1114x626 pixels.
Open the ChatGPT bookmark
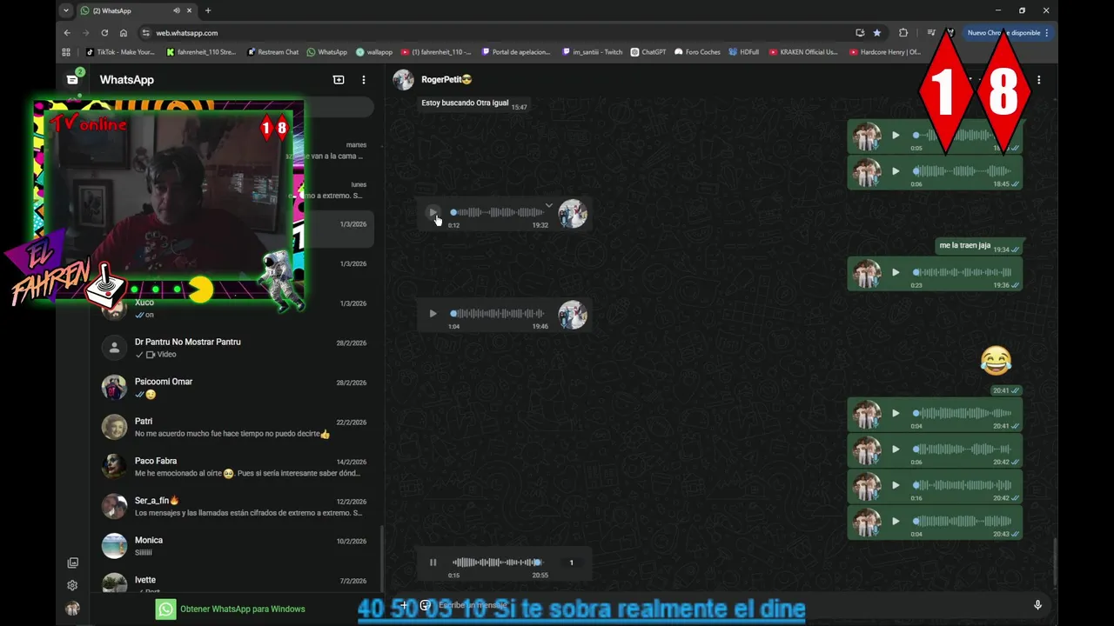pos(648,52)
